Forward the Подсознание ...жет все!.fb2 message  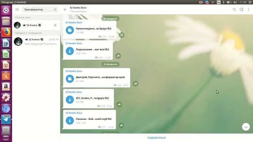click(118, 56)
